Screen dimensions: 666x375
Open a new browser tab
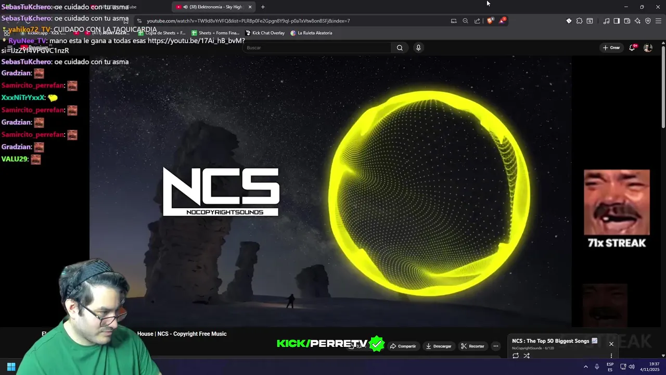pos(263,7)
